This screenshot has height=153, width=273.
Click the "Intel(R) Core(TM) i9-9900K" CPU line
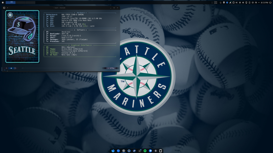[82, 18]
